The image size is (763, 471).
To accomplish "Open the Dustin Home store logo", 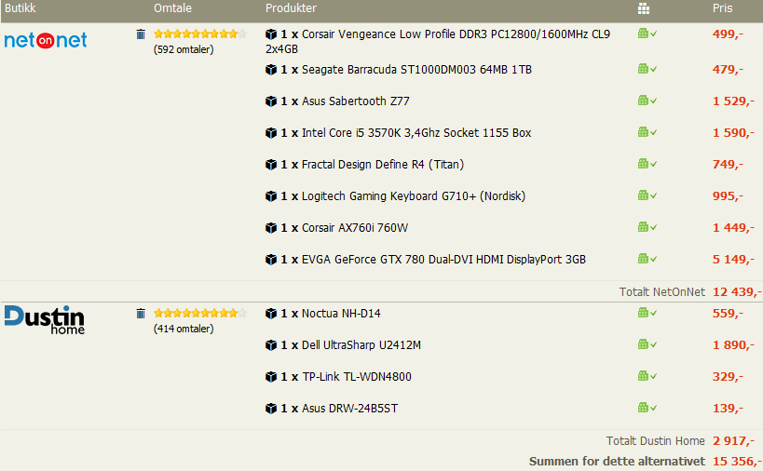I will click(44, 319).
